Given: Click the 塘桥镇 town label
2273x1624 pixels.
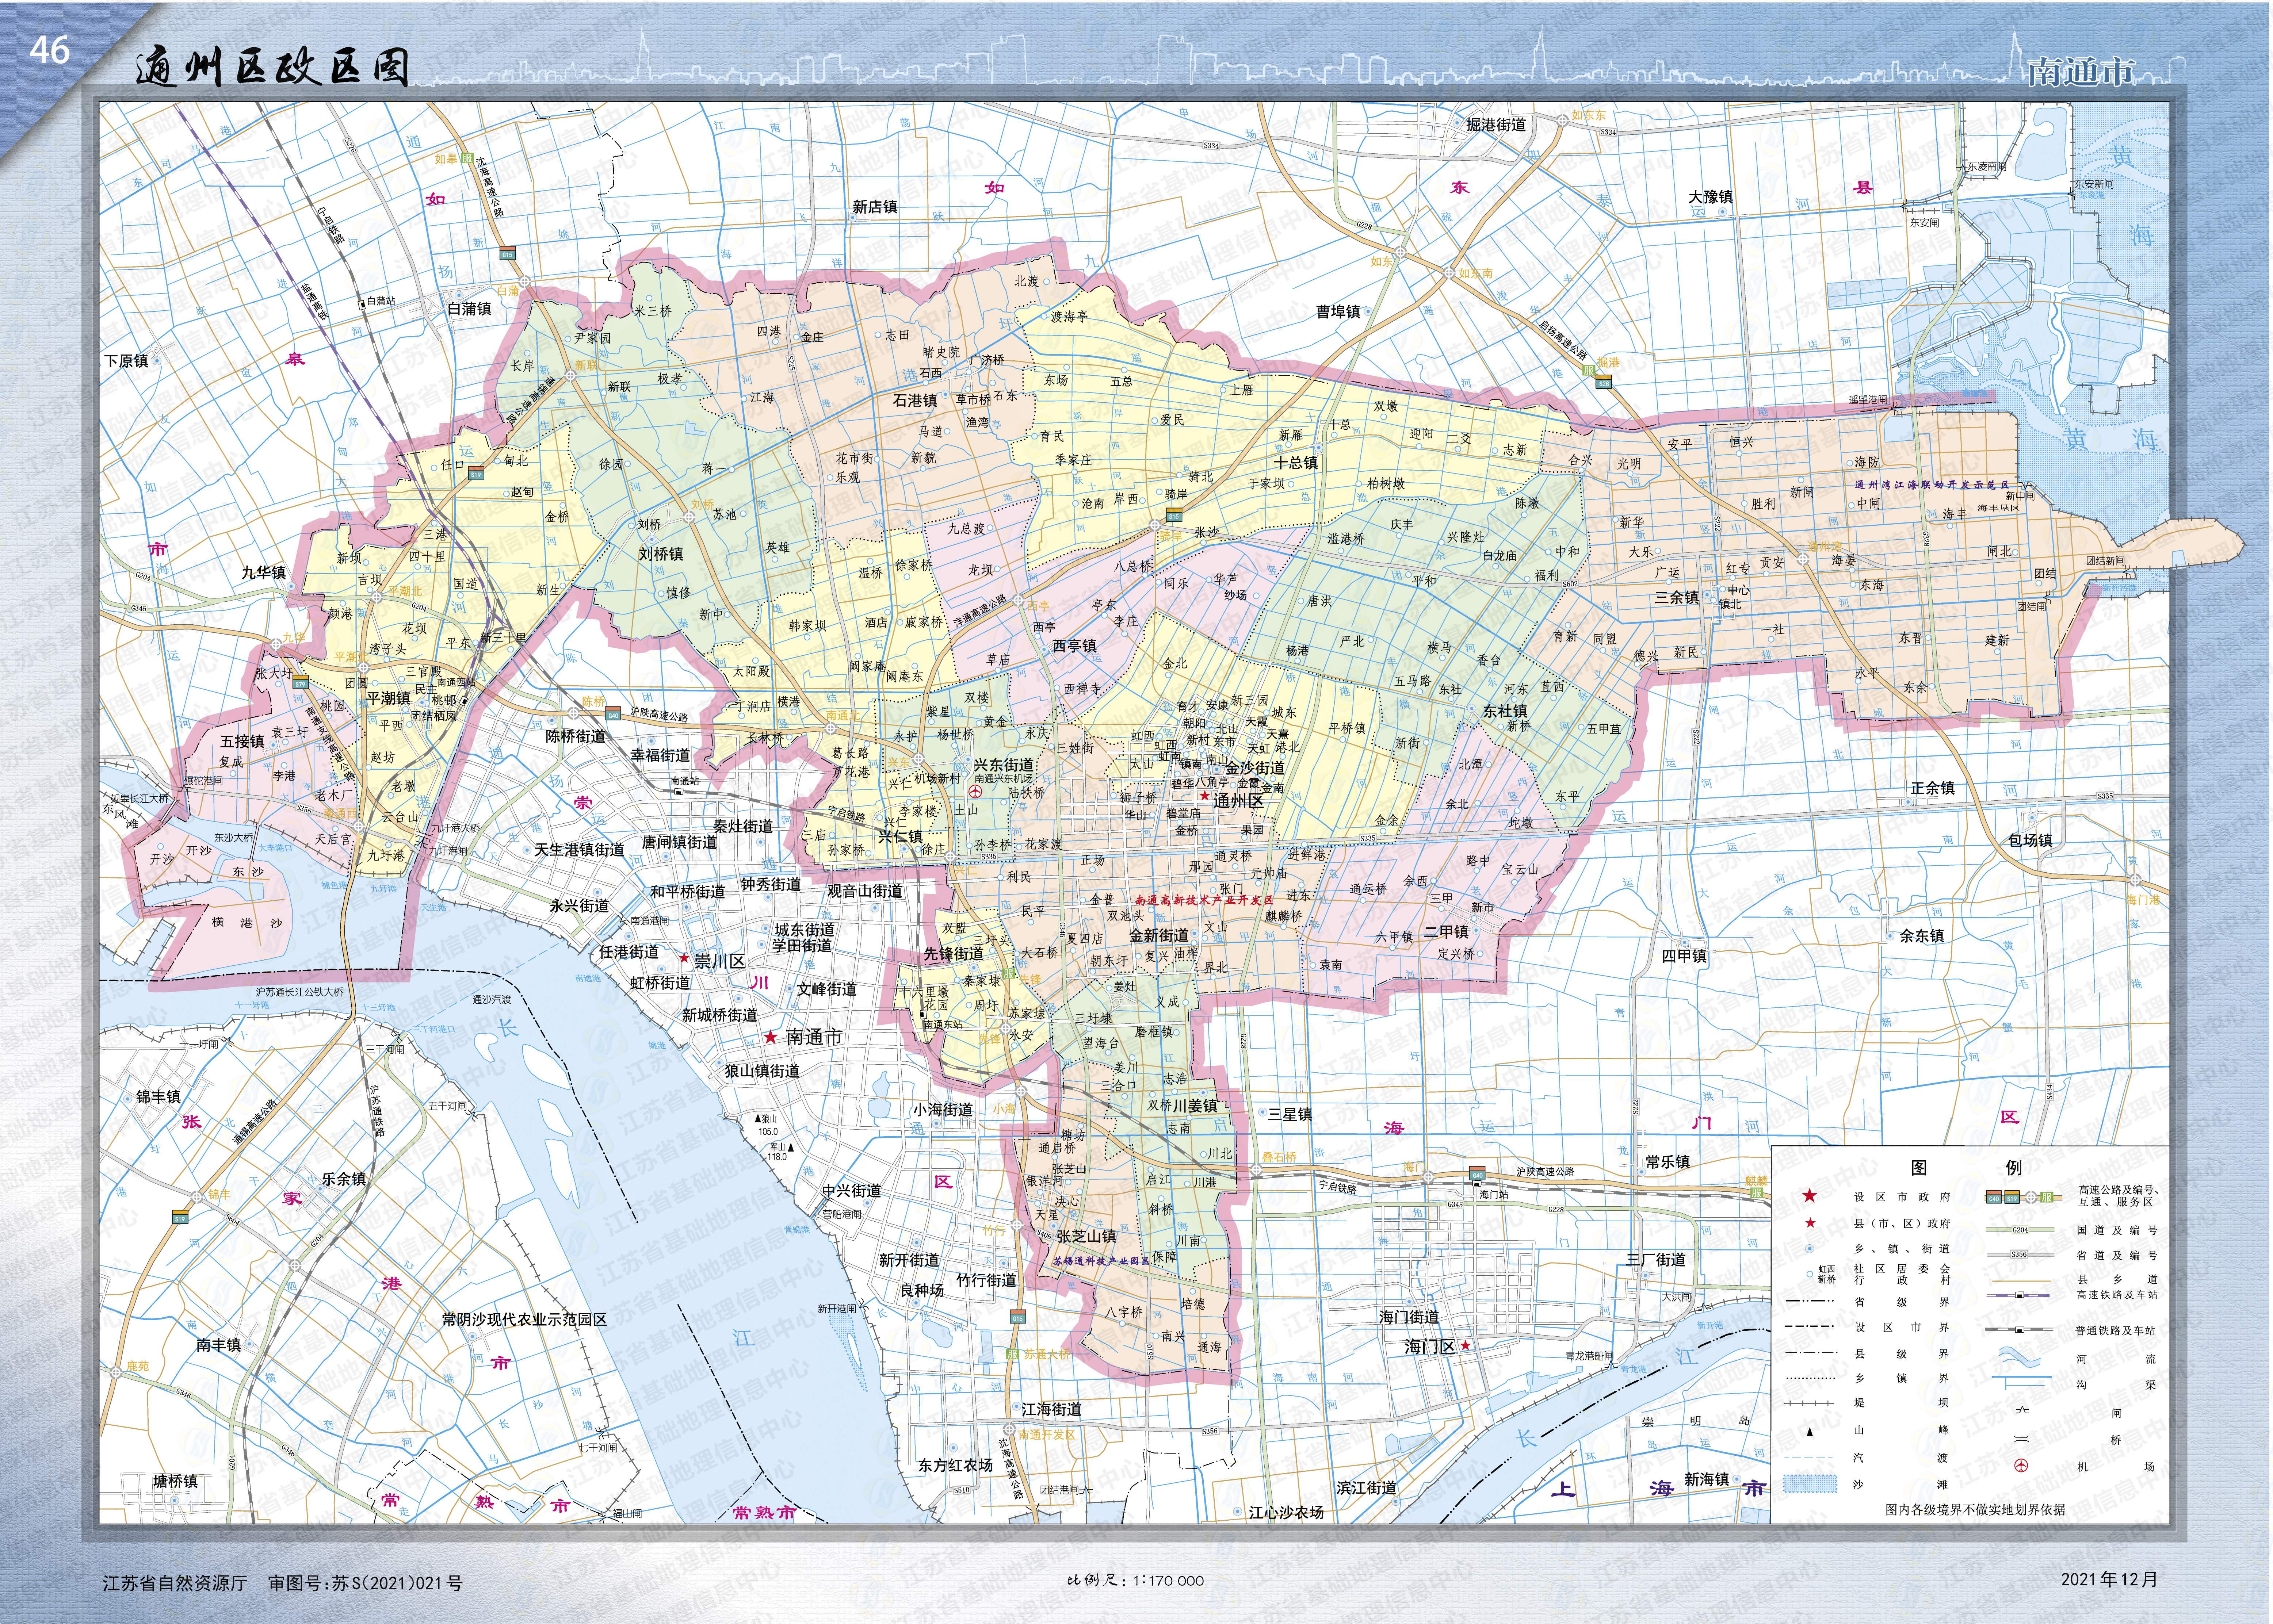Looking at the screenshot, I should tap(175, 1481).
